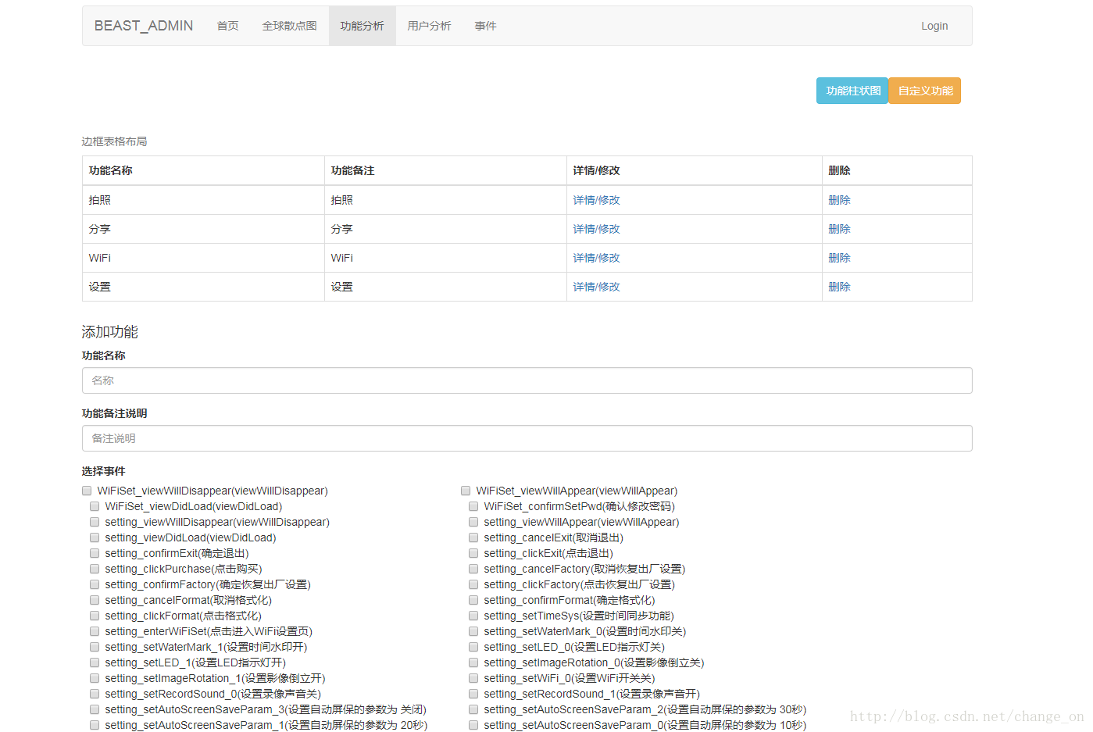Check setting_viewWillDisappear checkbox
Viewport: 1093px width, 732px height.
(x=95, y=522)
